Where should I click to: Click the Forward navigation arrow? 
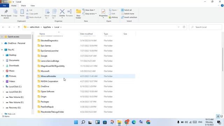click(9, 27)
